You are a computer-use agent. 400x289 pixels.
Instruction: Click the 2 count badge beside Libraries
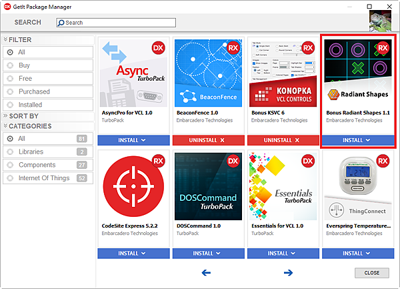[81, 152]
